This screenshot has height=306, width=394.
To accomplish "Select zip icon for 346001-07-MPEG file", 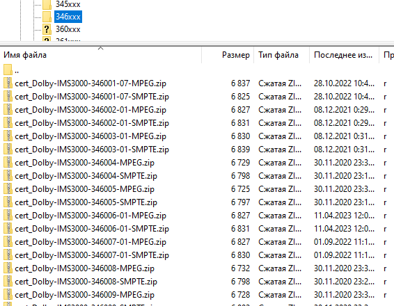I will coord(8,83).
